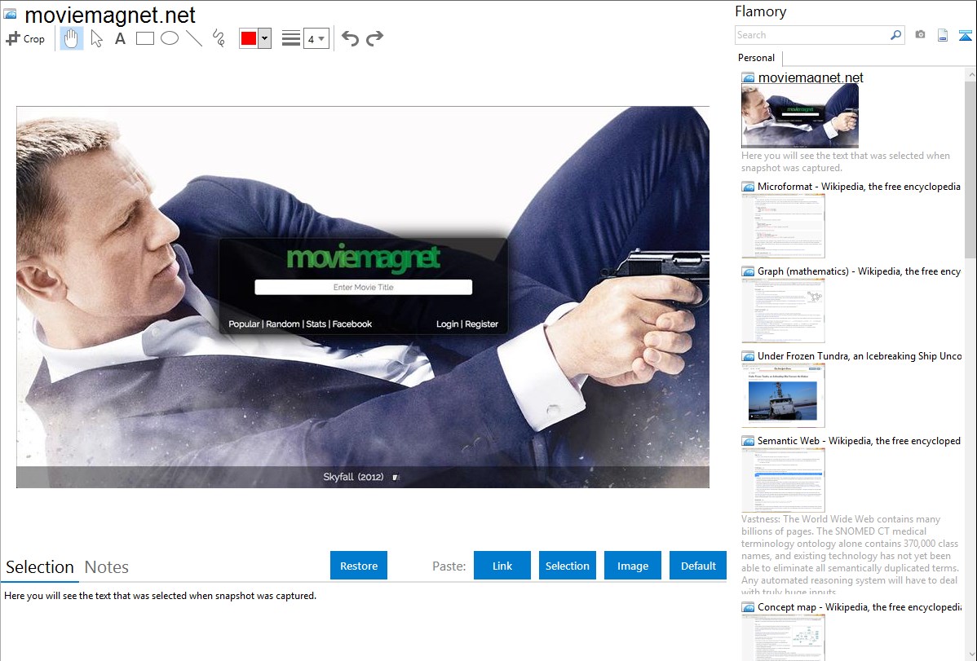
Task: Activate the Crop tool
Action: pos(25,38)
